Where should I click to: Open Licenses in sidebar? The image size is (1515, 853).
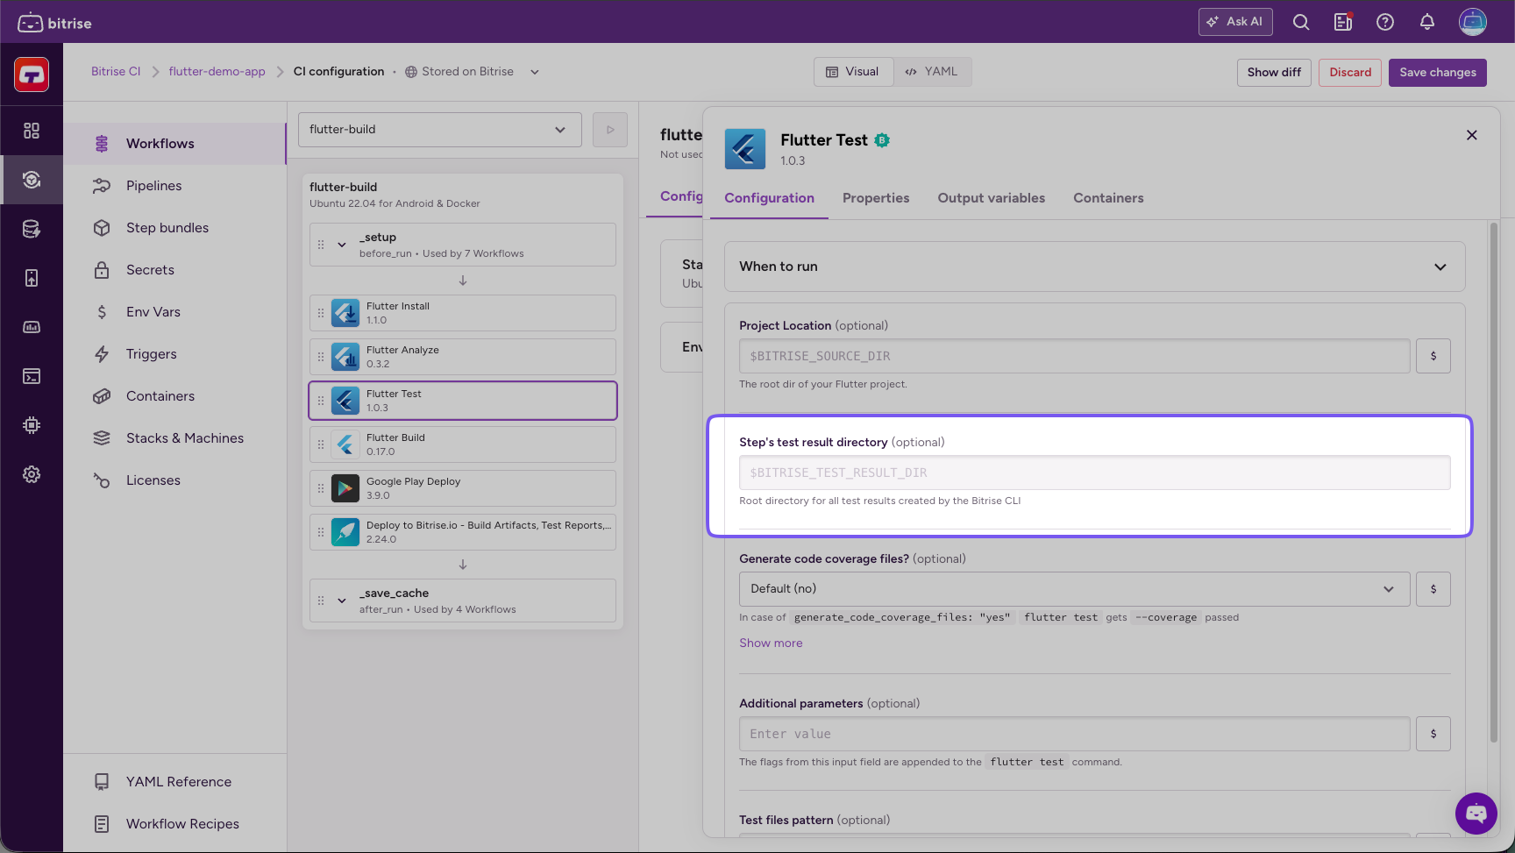(x=175, y=480)
